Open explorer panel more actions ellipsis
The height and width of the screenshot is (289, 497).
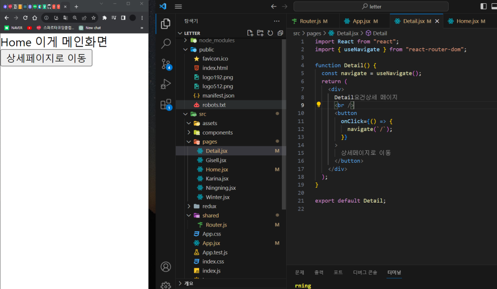(x=277, y=21)
